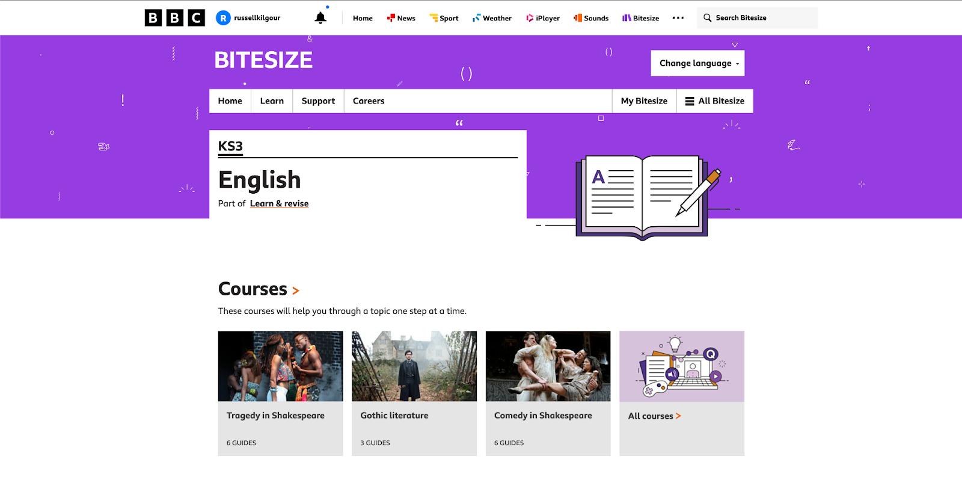Open the Tragedy in Shakespeare thumbnail
Viewport: 962px width, 480px height.
(280, 366)
